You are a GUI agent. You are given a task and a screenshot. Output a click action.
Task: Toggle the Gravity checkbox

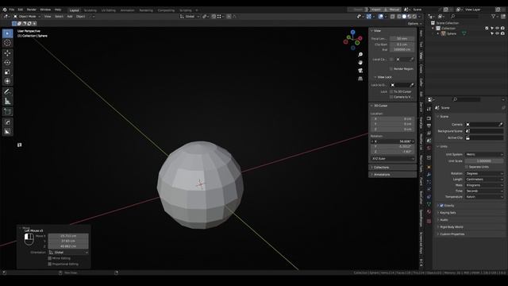pos(441,206)
